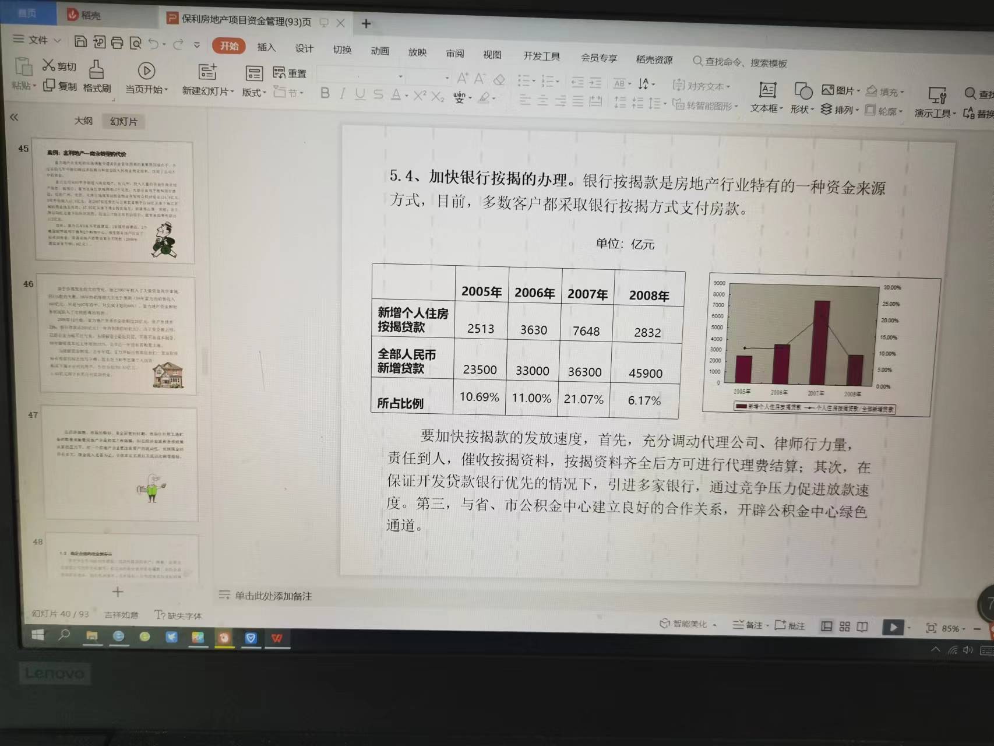This screenshot has height=746, width=994.
Task: Select the 格式刷 Format Painter
Action: pyautogui.click(x=97, y=77)
